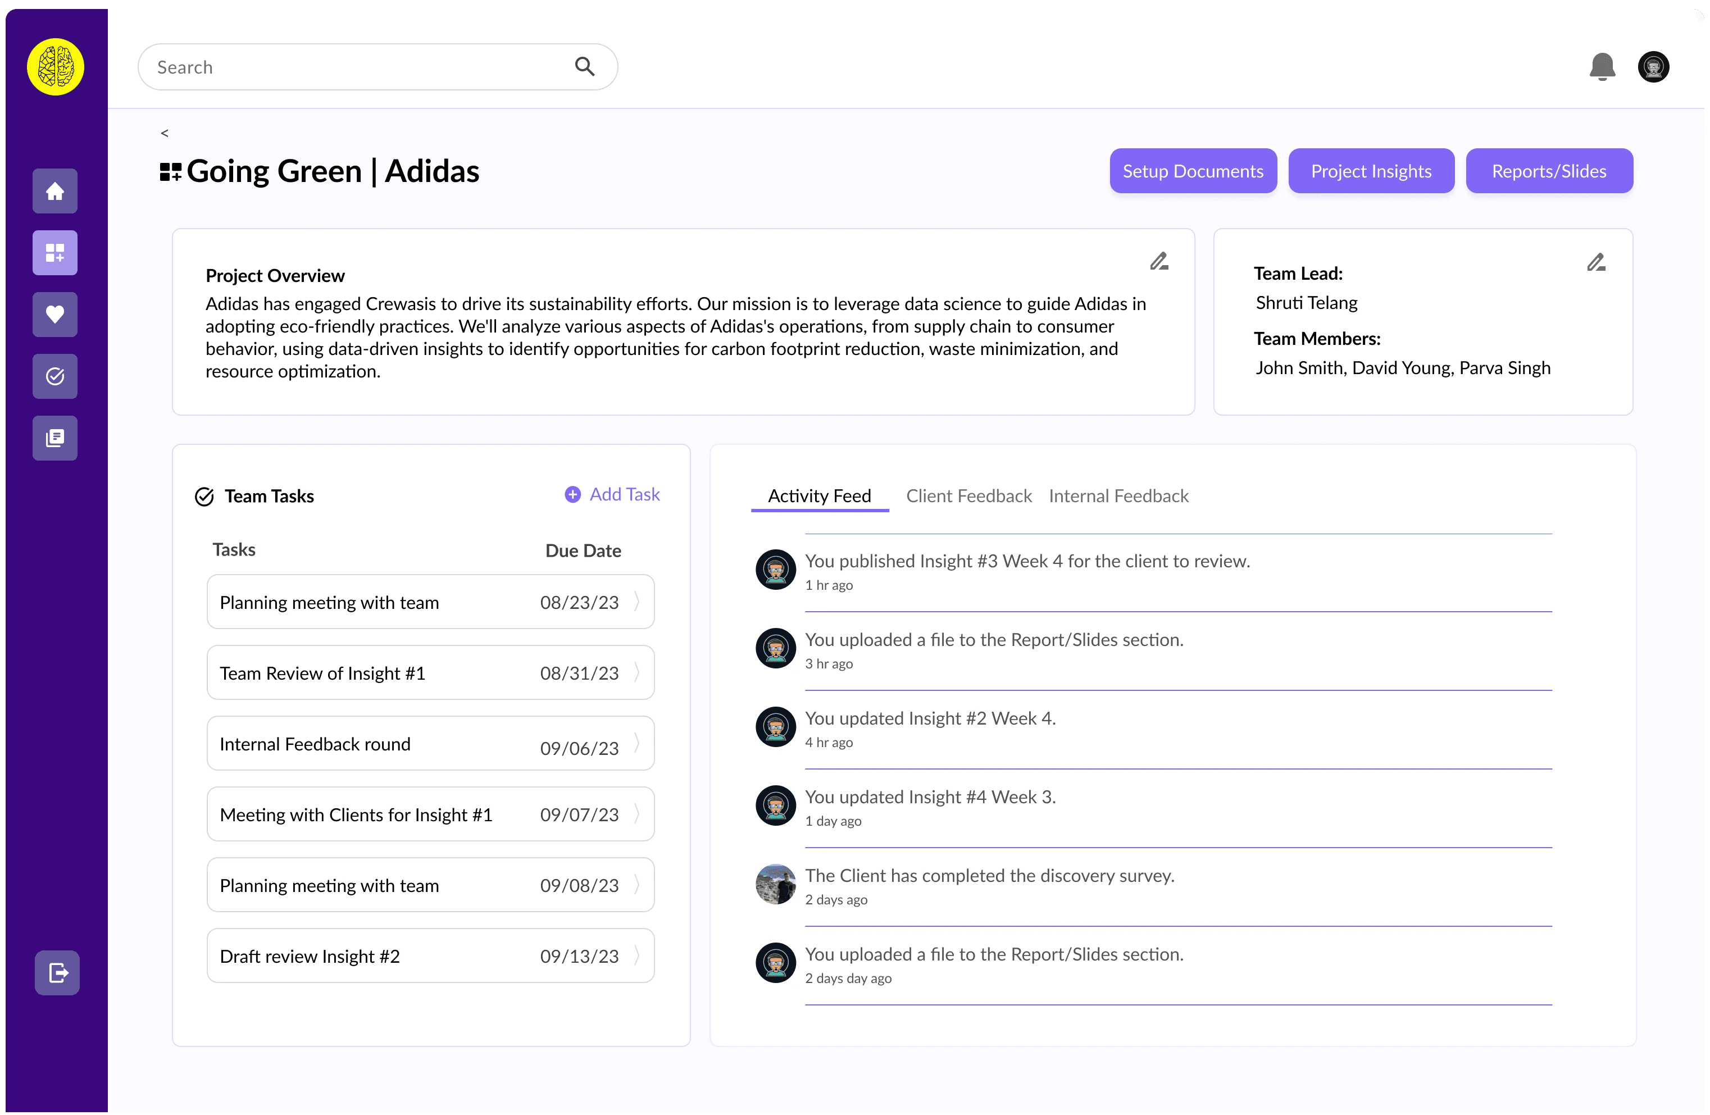Open the documents library sidebar icon
The height and width of the screenshot is (1115, 1710).
54,438
